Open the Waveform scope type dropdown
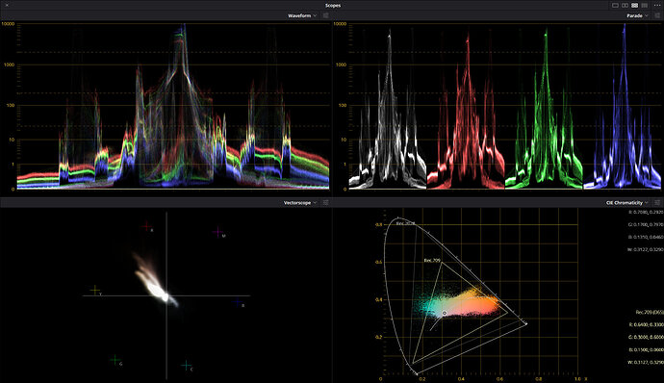664x383 pixels. tap(302, 15)
